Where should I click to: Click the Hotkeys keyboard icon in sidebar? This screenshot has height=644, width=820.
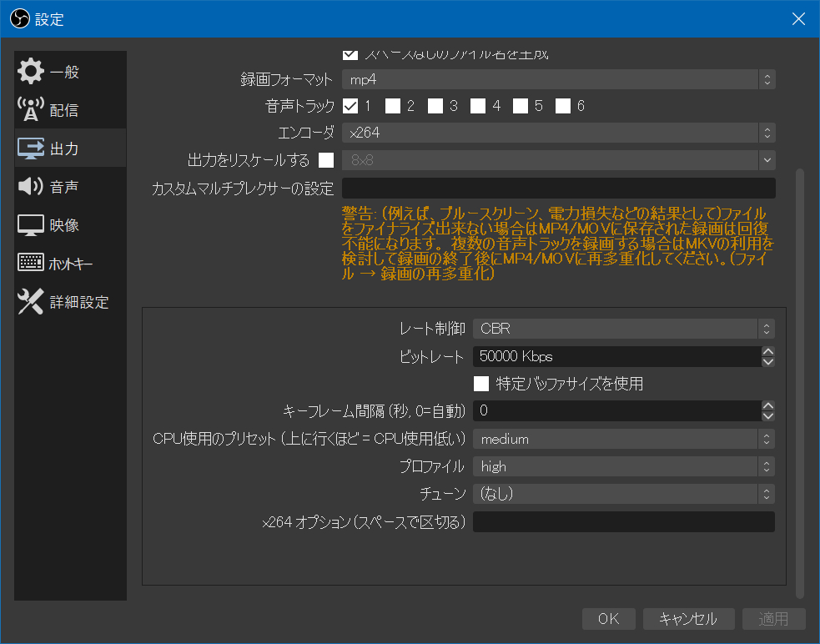pyautogui.click(x=30, y=263)
